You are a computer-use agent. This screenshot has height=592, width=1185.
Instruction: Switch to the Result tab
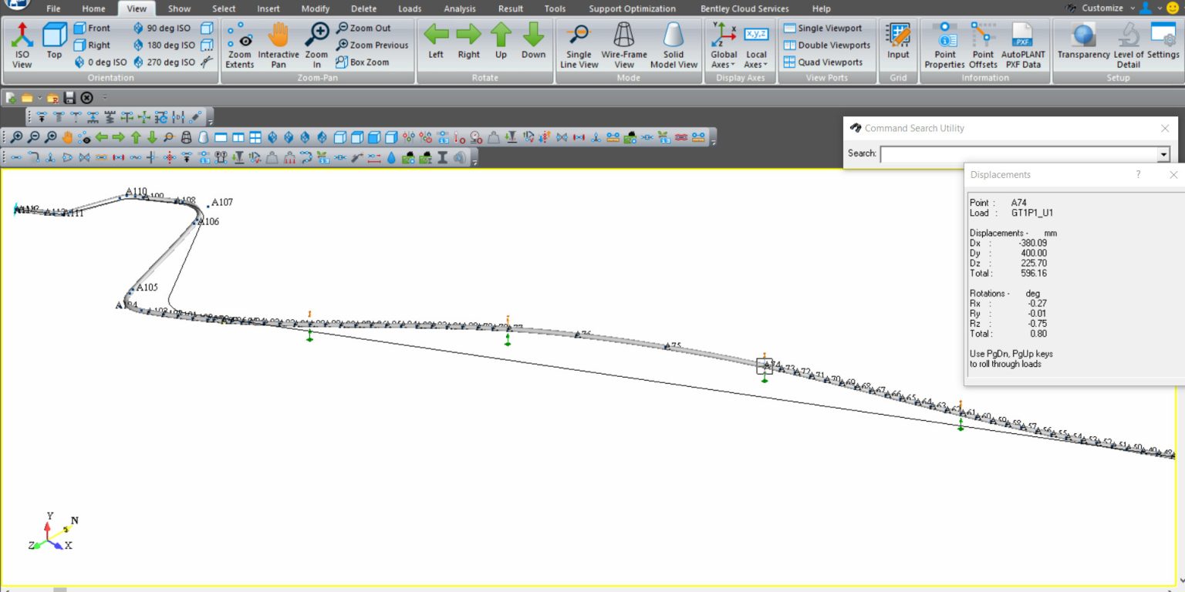(x=511, y=9)
